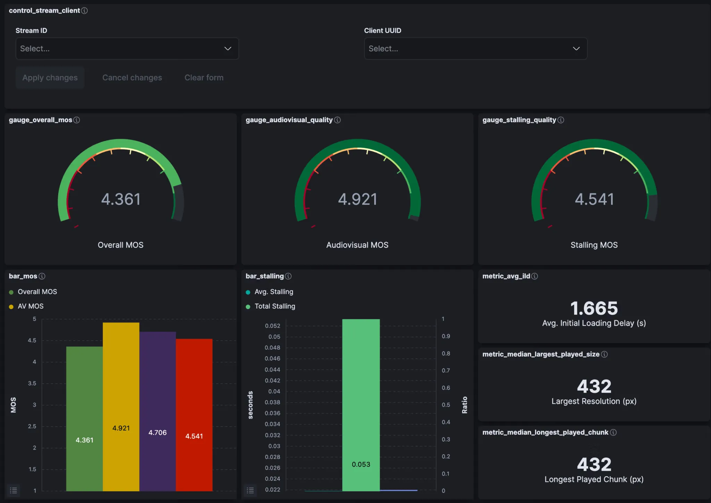Viewport: 711px width, 503px height.
Task: Click Clear form button
Action: (204, 78)
